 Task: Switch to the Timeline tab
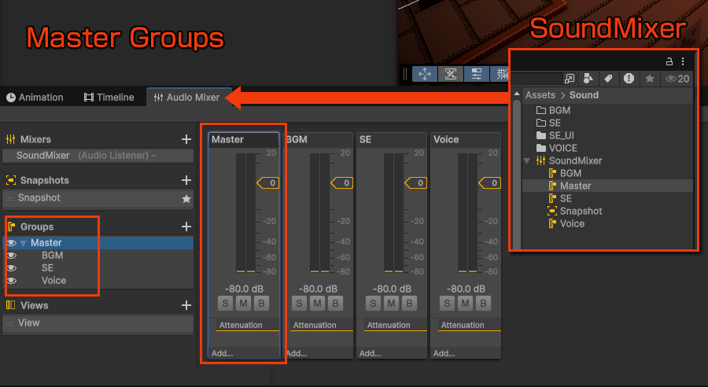[109, 98]
